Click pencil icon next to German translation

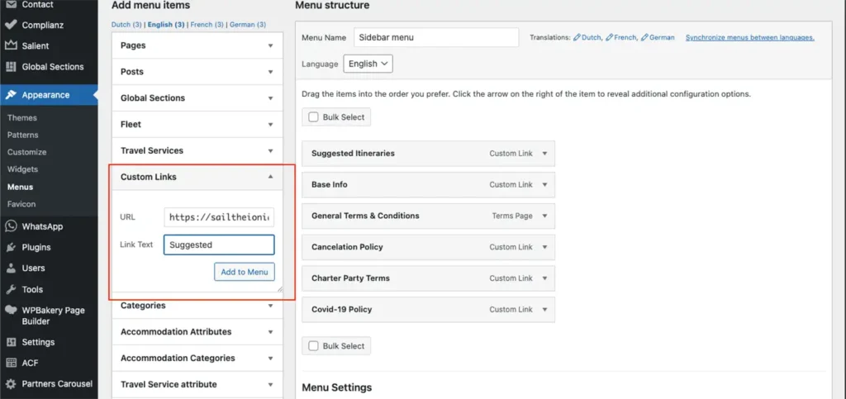click(x=644, y=38)
